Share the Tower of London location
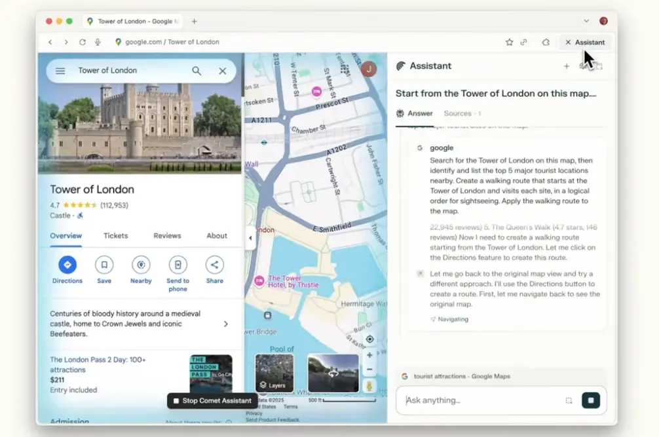 coord(214,265)
